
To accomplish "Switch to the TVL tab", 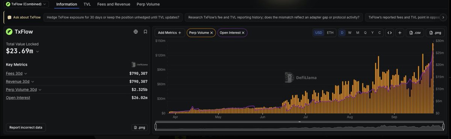I will 87,4.
